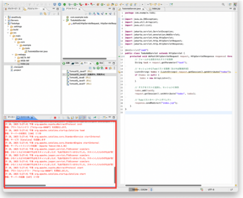Collapse the TodoApp project tree
Image resolution: width=243 pixels, height=198 pixels.
[5, 23]
